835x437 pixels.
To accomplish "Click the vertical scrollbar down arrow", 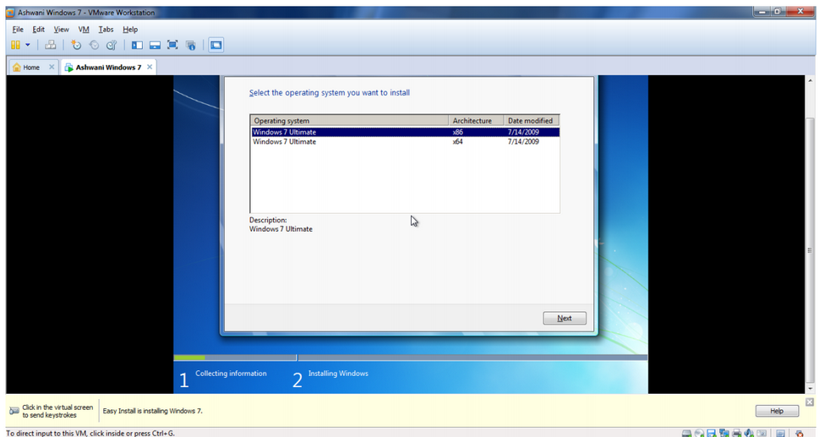I will coord(810,389).
